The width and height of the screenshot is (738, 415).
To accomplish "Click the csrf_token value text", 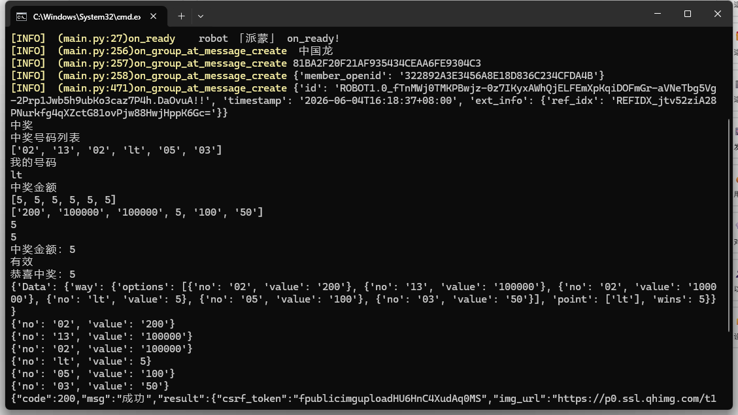I will click(390, 399).
